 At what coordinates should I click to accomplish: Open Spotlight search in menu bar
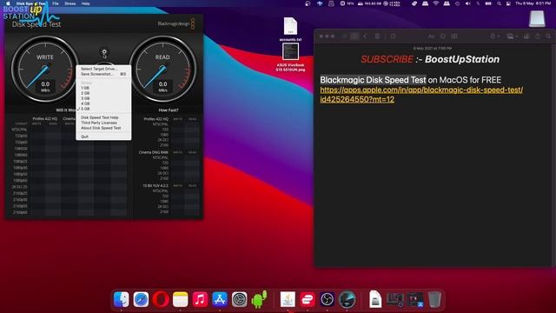click(499, 3)
